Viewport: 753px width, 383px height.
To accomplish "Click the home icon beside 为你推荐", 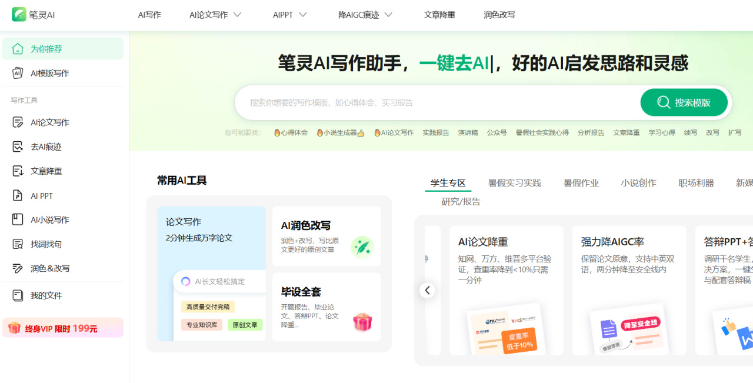I will click(x=18, y=49).
